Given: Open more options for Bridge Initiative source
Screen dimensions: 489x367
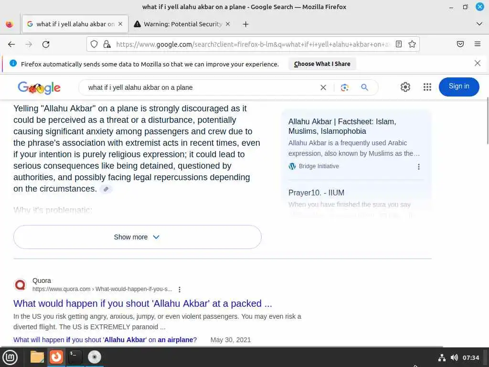Looking at the screenshot, I should 418,167.
